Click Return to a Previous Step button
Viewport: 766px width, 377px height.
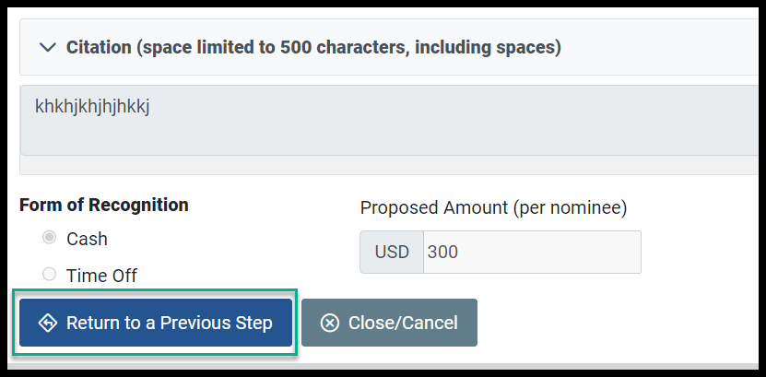click(156, 323)
